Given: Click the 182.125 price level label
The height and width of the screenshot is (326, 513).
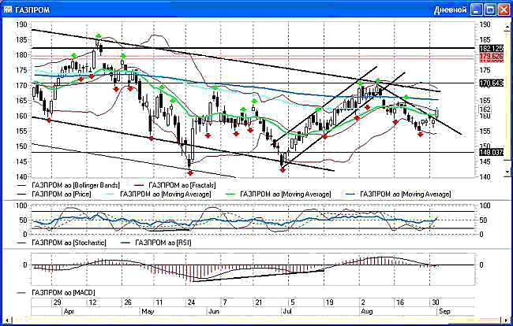Looking at the screenshot, I should 491,48.
